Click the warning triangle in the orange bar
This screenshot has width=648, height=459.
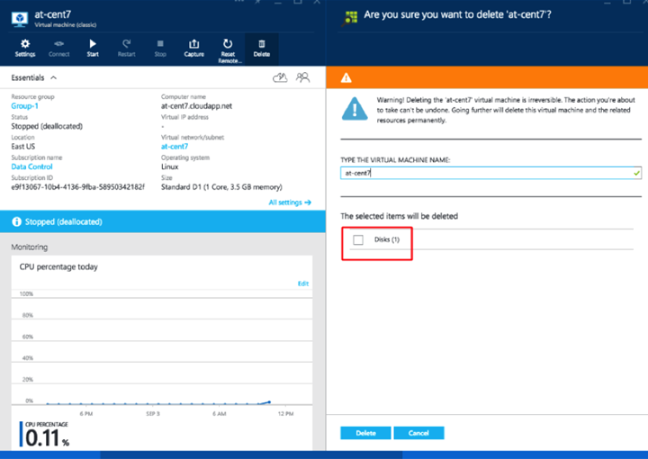pos(346,77)
